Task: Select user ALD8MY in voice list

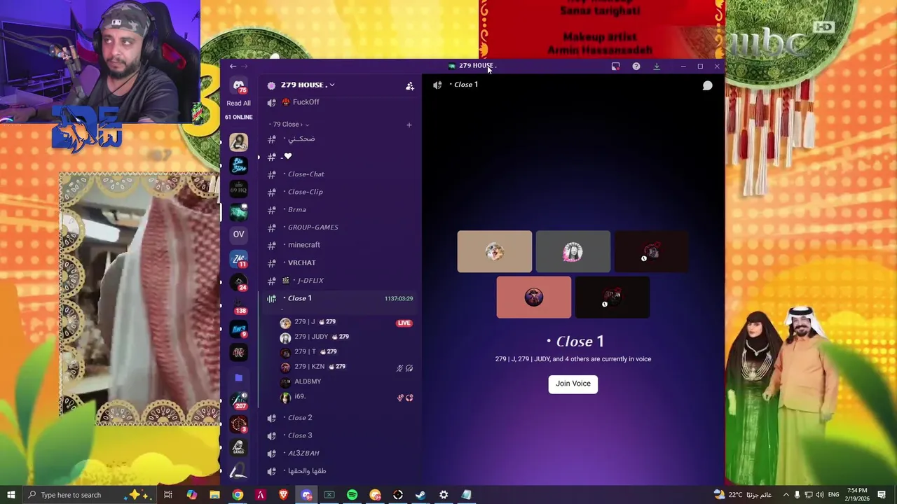Action: (x=308, y=381)
